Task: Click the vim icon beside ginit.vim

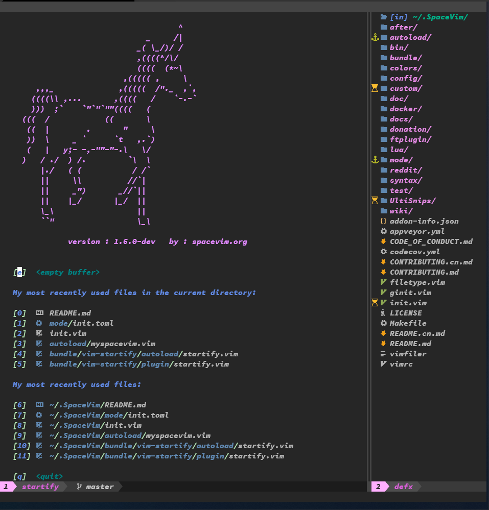Action: (384, 293)
